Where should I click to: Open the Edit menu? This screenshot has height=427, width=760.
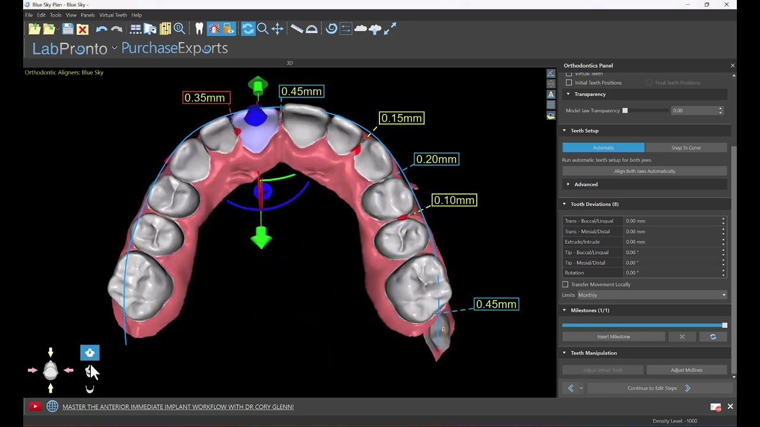point(41,15)
